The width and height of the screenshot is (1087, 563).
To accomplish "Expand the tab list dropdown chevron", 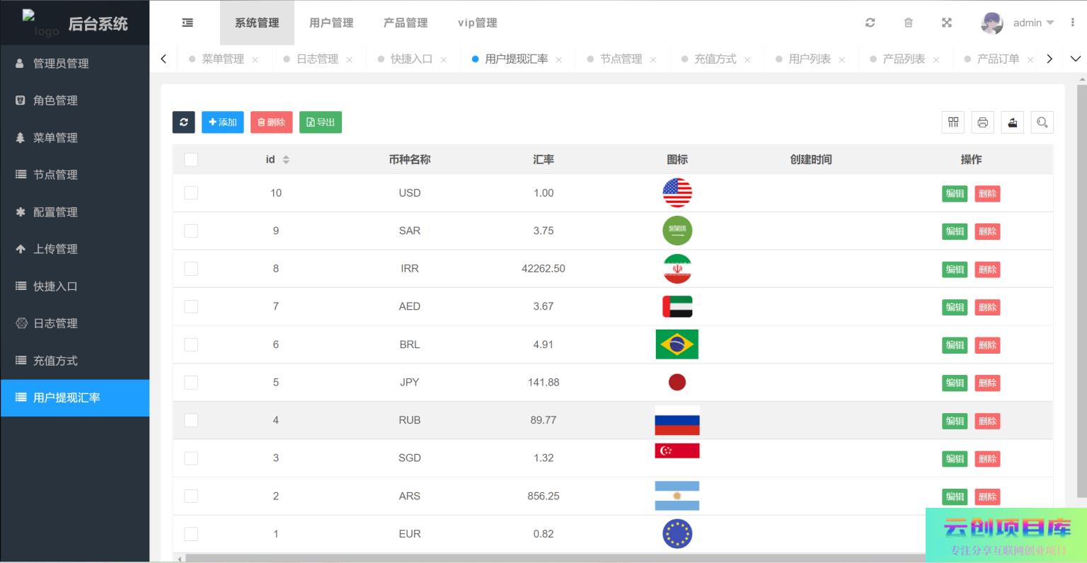I will (x=1075, y=59).
